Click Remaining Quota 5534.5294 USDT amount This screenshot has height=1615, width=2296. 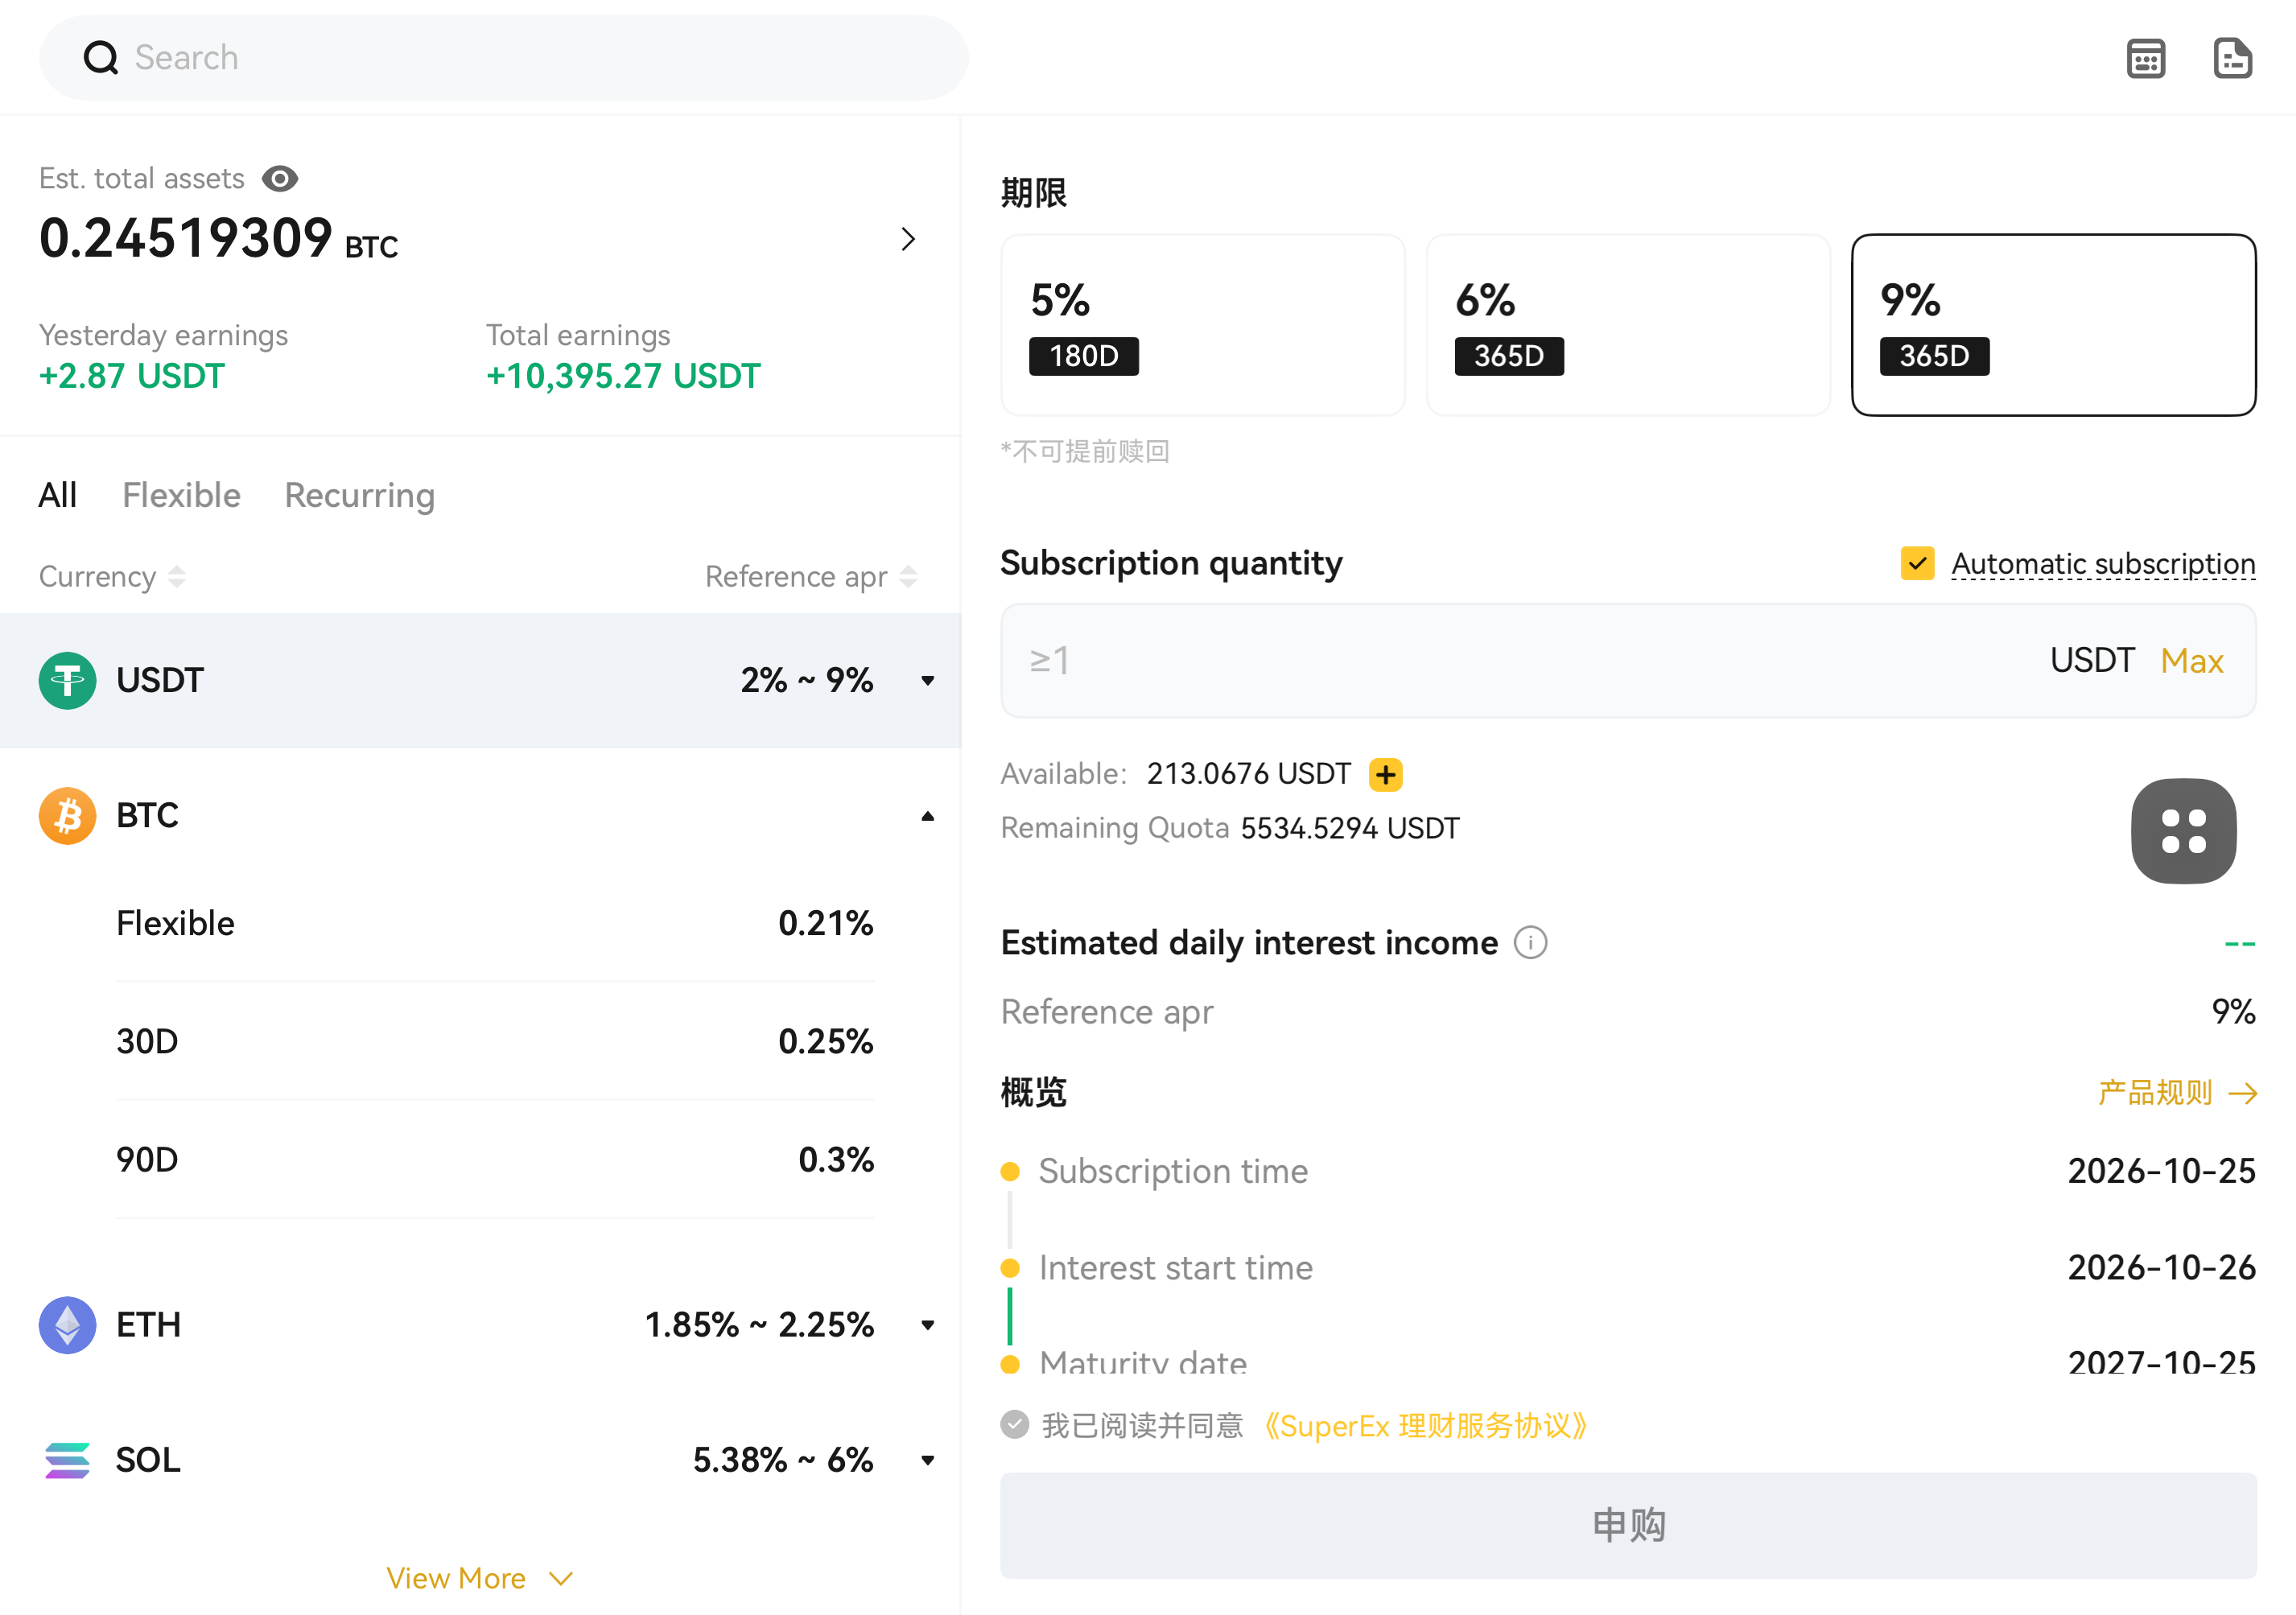[1350, 828]
